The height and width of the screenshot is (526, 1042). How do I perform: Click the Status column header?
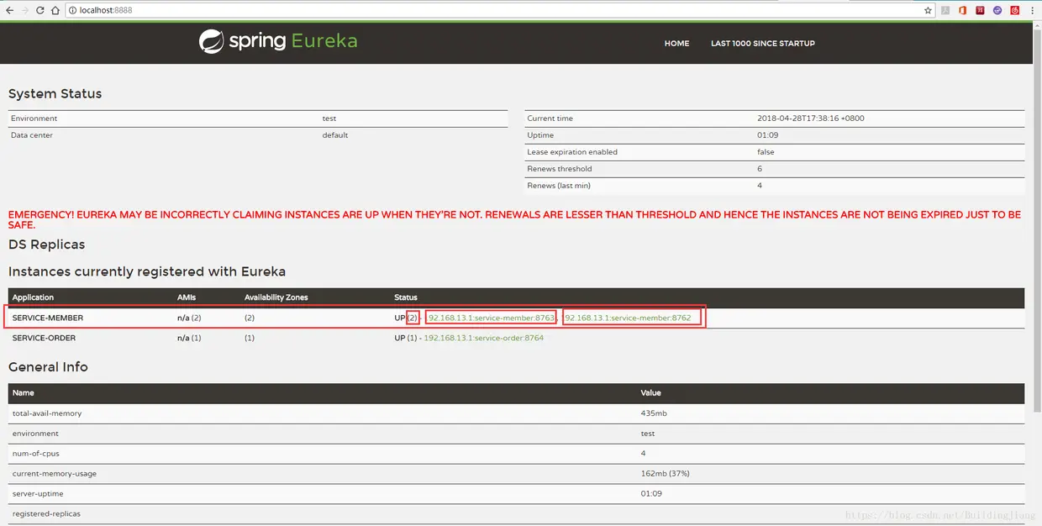coord(406,297)
